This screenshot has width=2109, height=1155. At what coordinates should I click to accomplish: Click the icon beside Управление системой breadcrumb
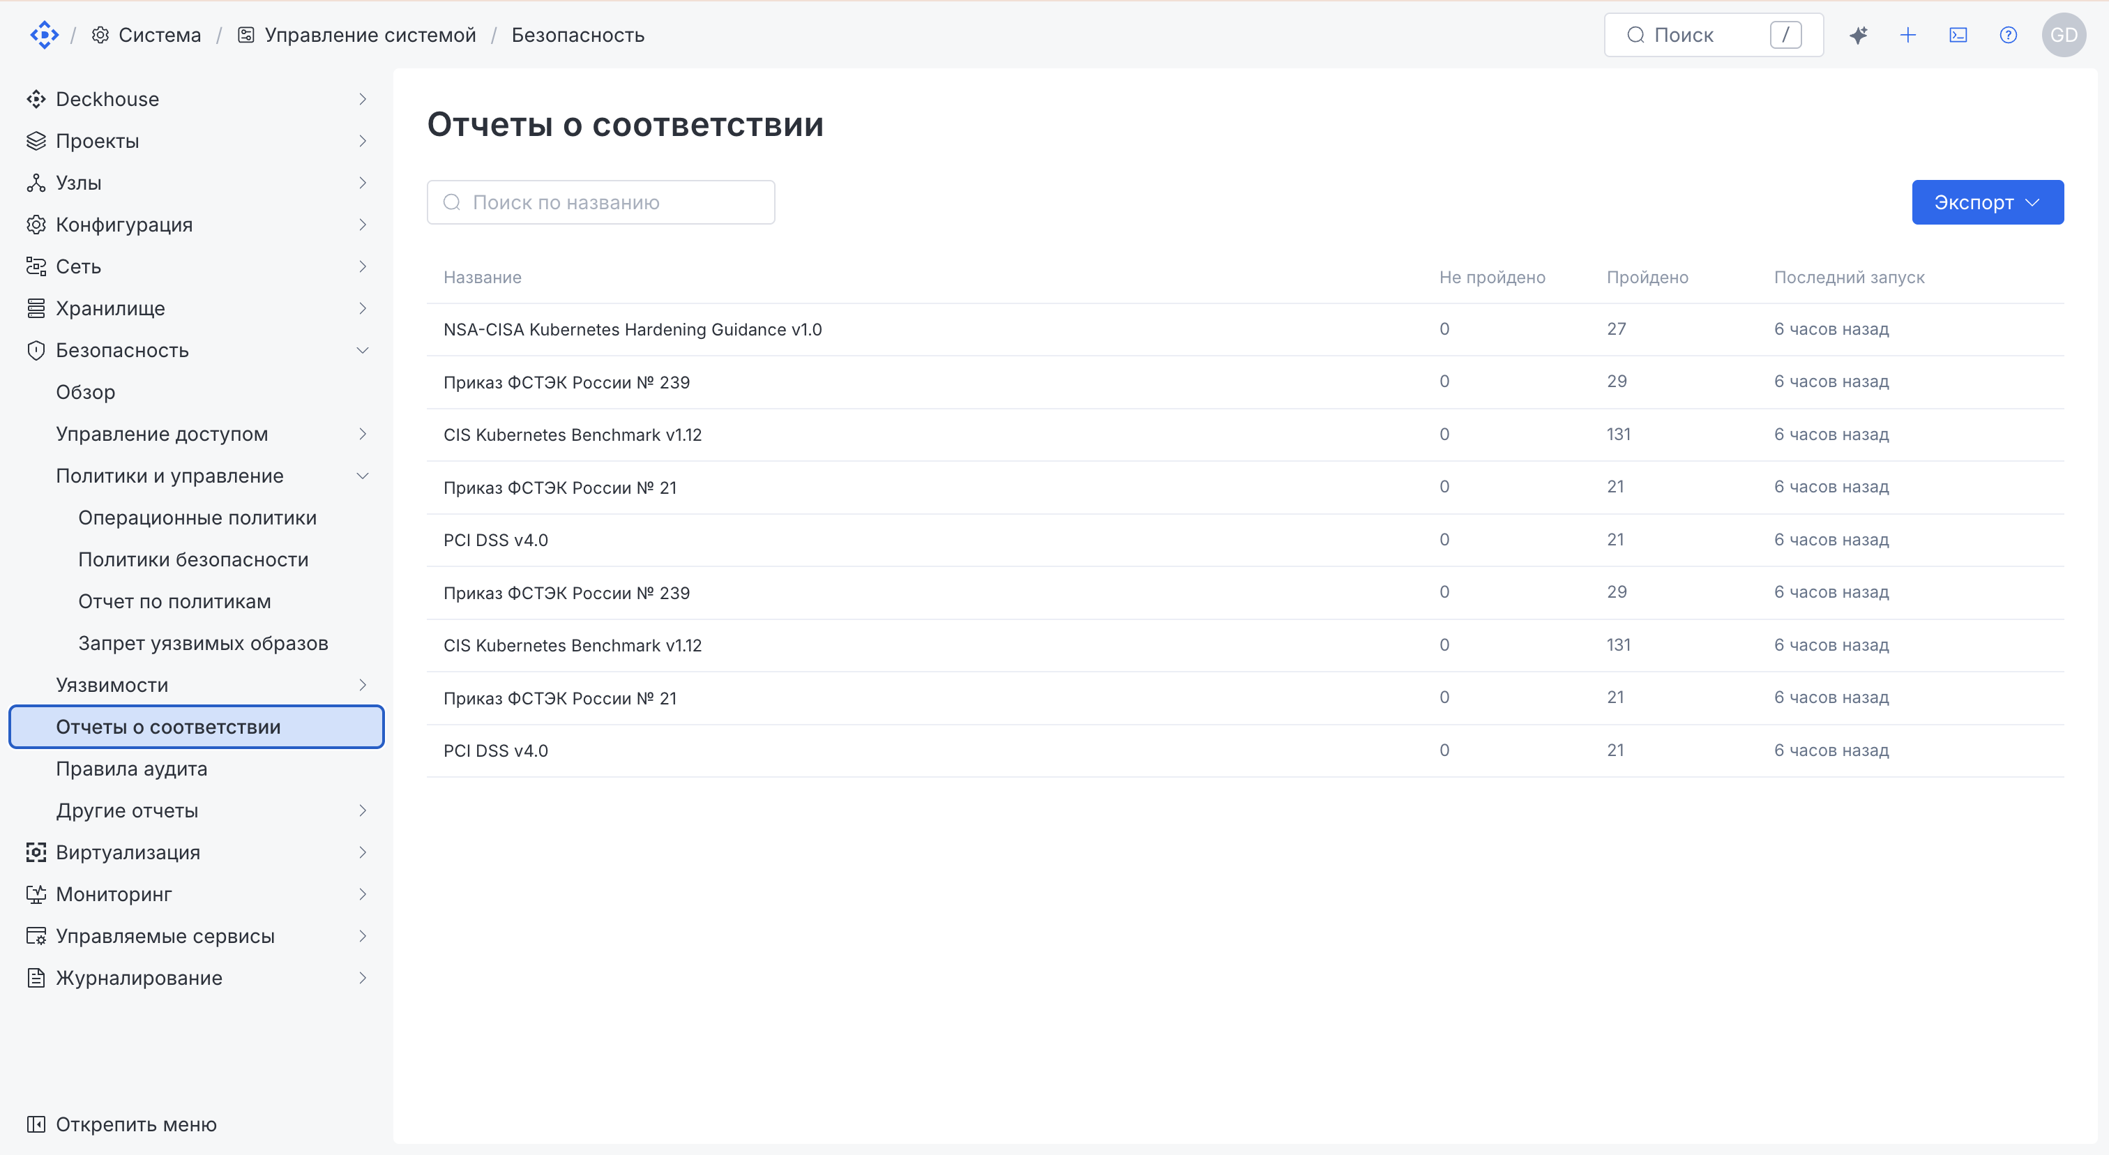[245, 35]
